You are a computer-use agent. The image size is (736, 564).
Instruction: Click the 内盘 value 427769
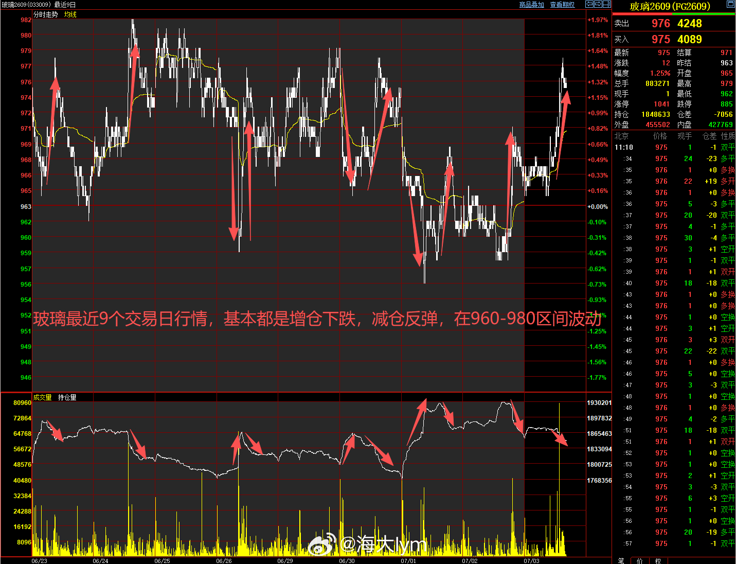click(x=721, y=125)
